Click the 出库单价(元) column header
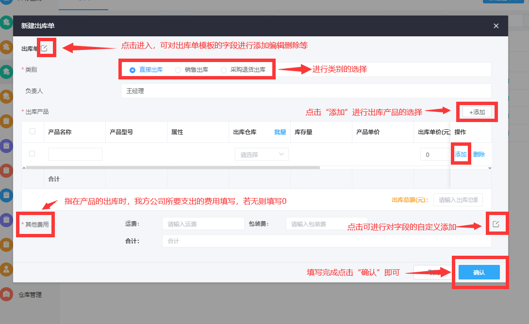This screenshot has height=324, width=529. click(434, 132)
